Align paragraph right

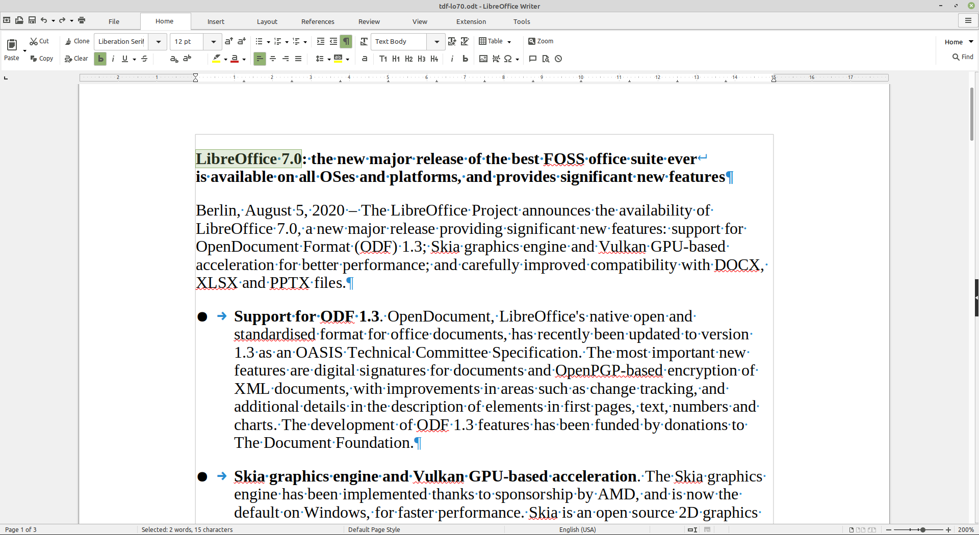(286, 59)
